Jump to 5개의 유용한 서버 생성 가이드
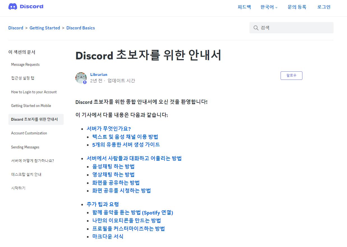347x247 pixels. point(126,145)
